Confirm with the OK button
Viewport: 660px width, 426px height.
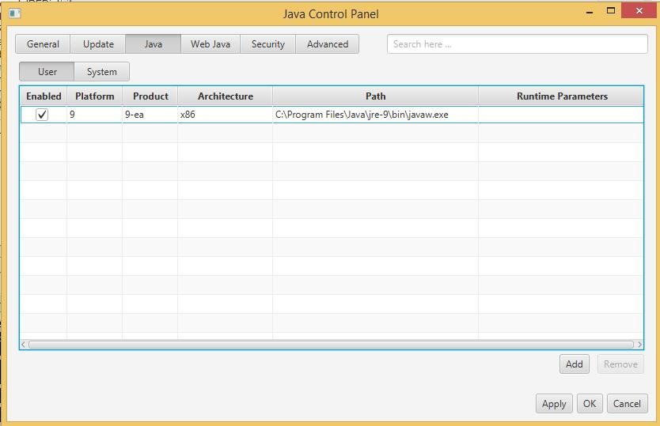click(590, 403)
